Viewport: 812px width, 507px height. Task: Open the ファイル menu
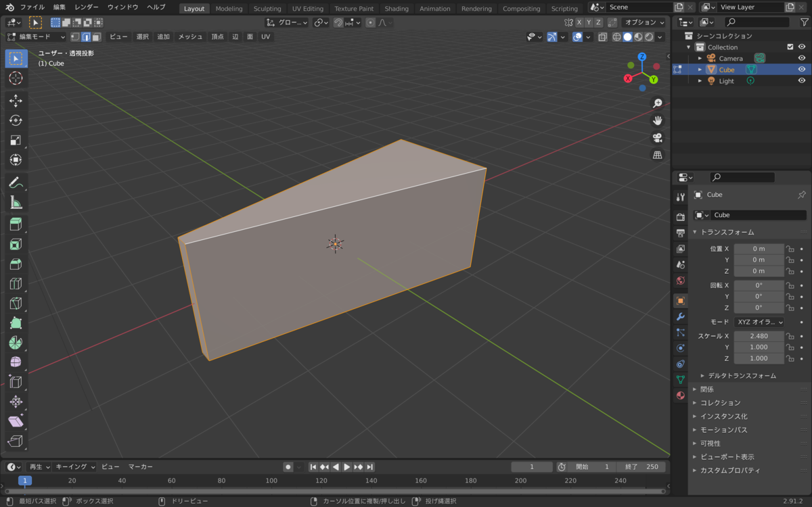(32, 7)
